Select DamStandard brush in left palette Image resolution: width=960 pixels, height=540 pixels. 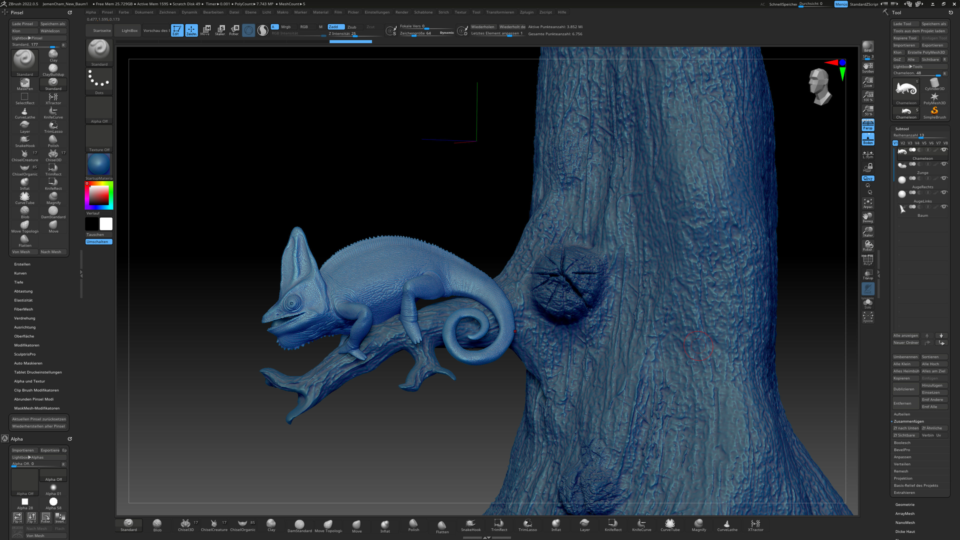coord(53,212)
